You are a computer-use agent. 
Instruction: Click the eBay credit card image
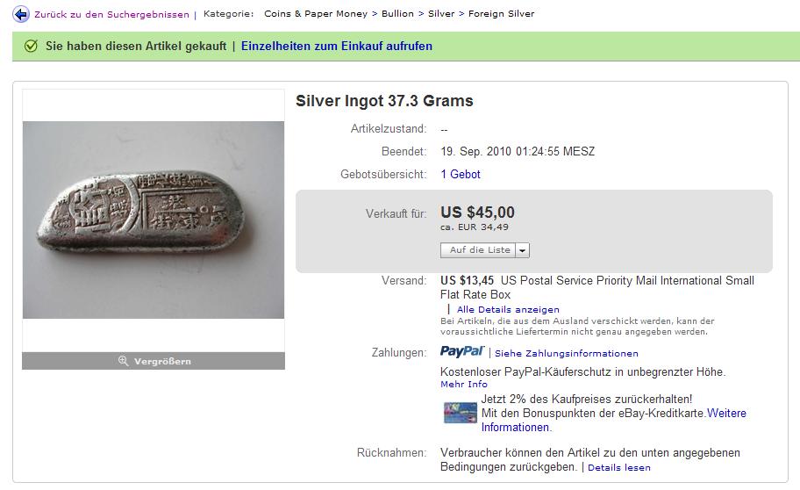coord(460,413)
